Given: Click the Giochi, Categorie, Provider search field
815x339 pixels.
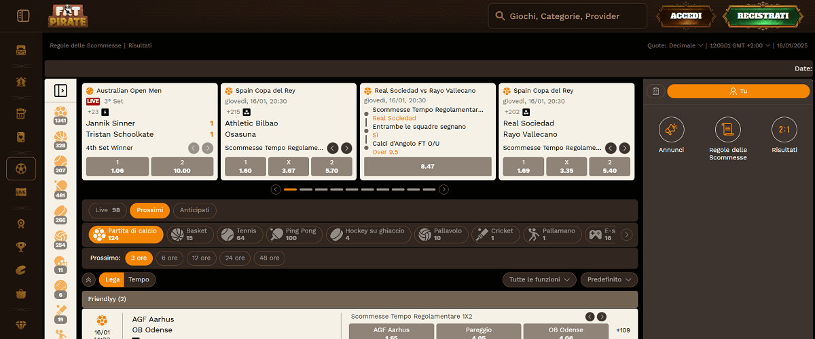Looking at the screenshot, I should (567, 16).
